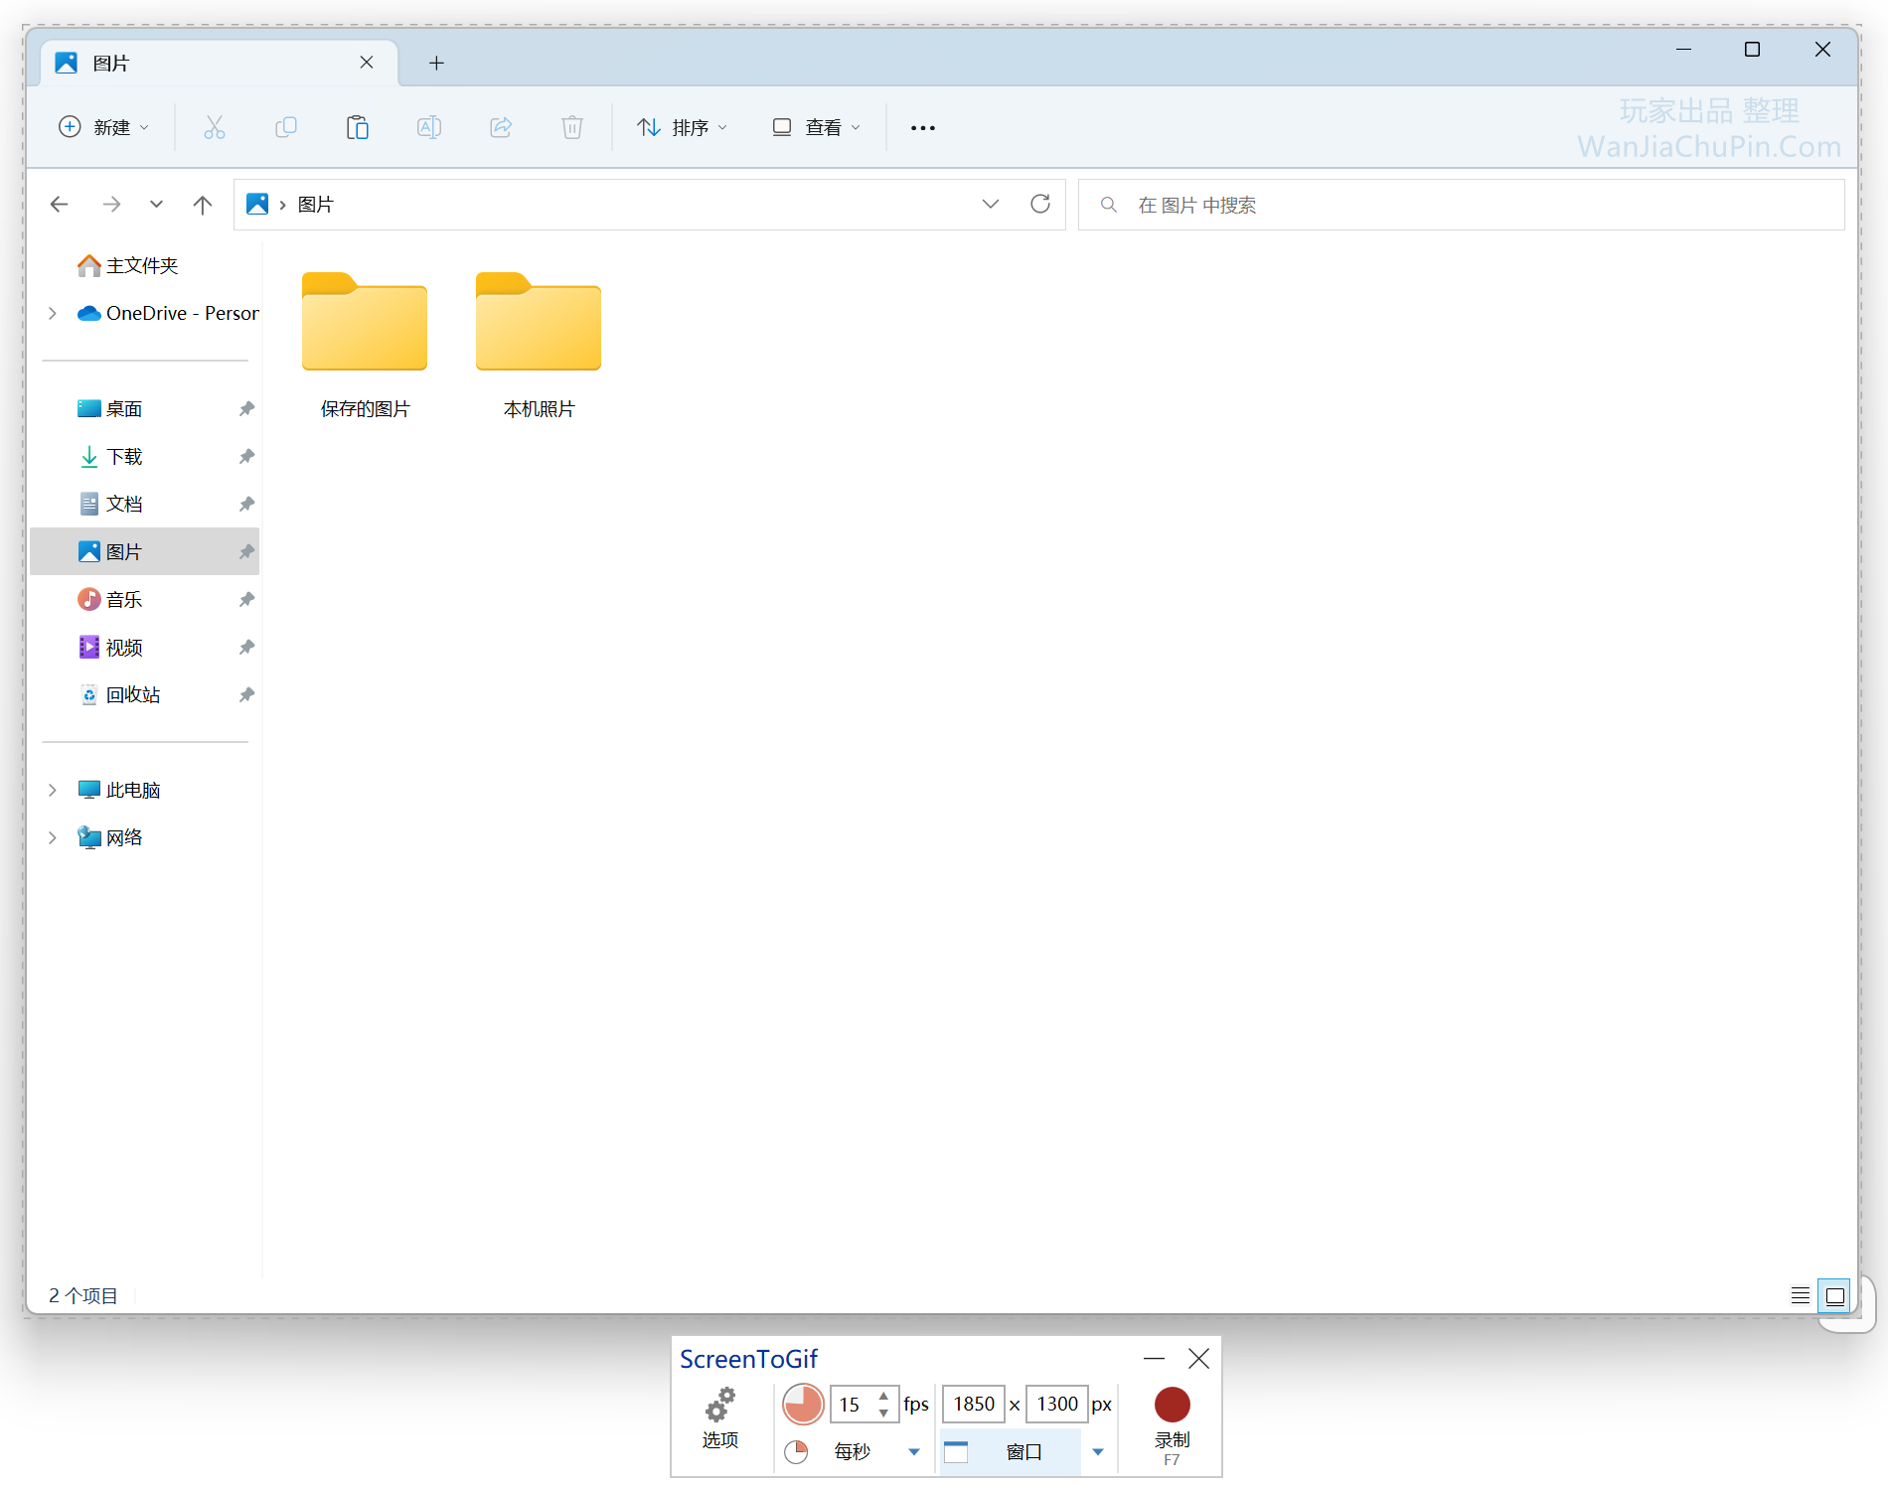1888x1490 pixels.
Task: Start recording with the red 录制 button
Action: [x=1173, y=1424]
